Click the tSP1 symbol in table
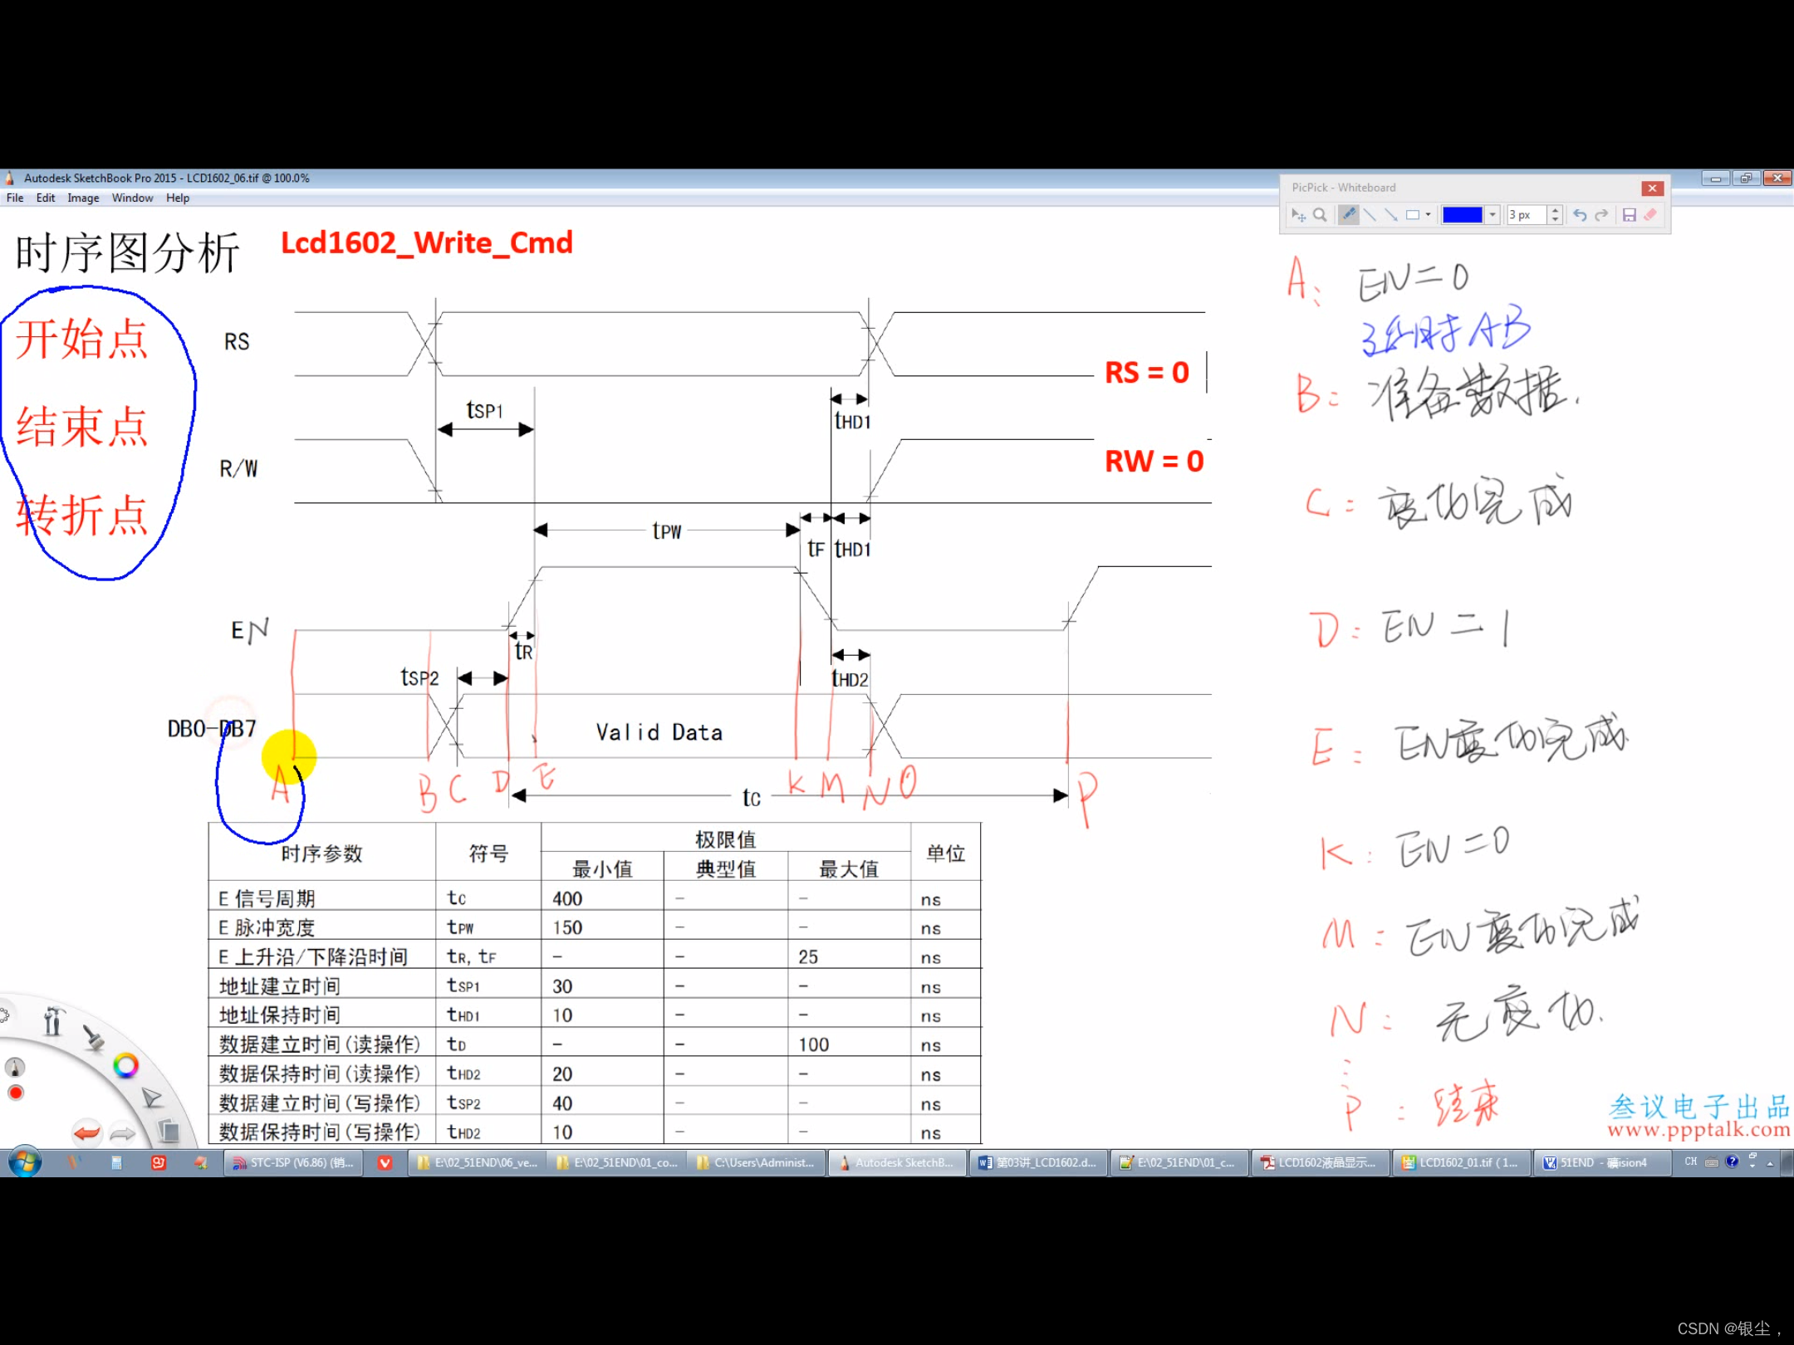This screenshot has width=1794, height=1345. coord(463,986)
